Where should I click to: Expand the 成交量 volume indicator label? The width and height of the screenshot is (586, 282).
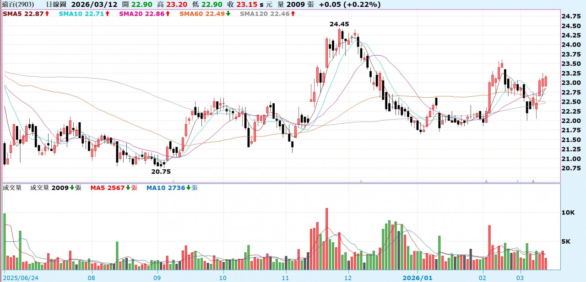coord(12,188)
